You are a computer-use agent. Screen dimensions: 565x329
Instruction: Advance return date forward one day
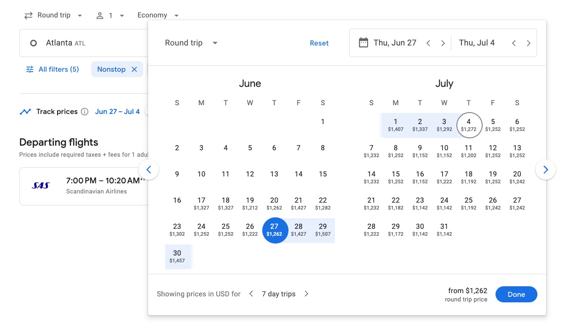click(529, 43)
